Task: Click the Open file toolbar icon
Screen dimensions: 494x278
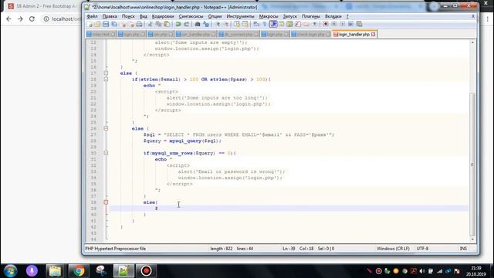Action: click(97, 24)
